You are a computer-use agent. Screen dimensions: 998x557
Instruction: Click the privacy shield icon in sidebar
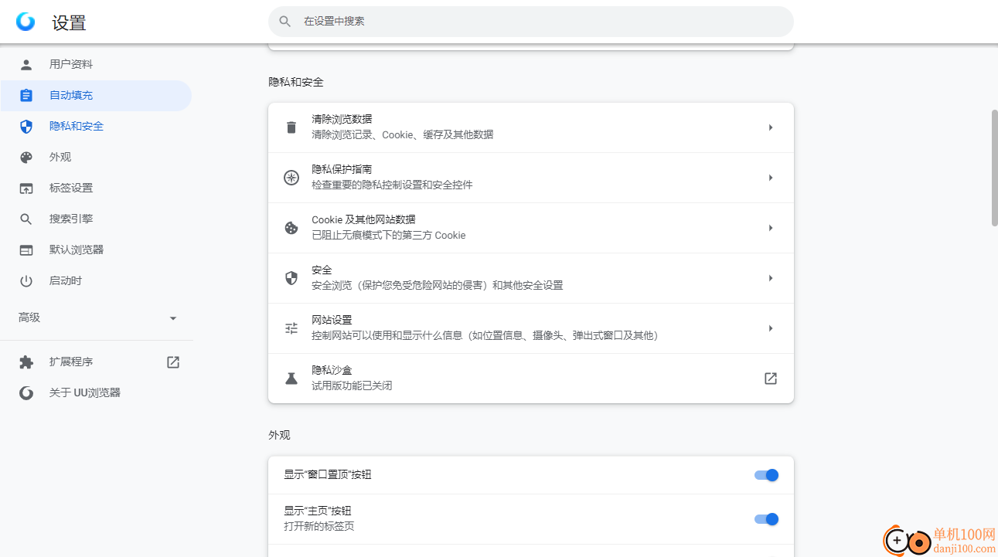(26, 126)
